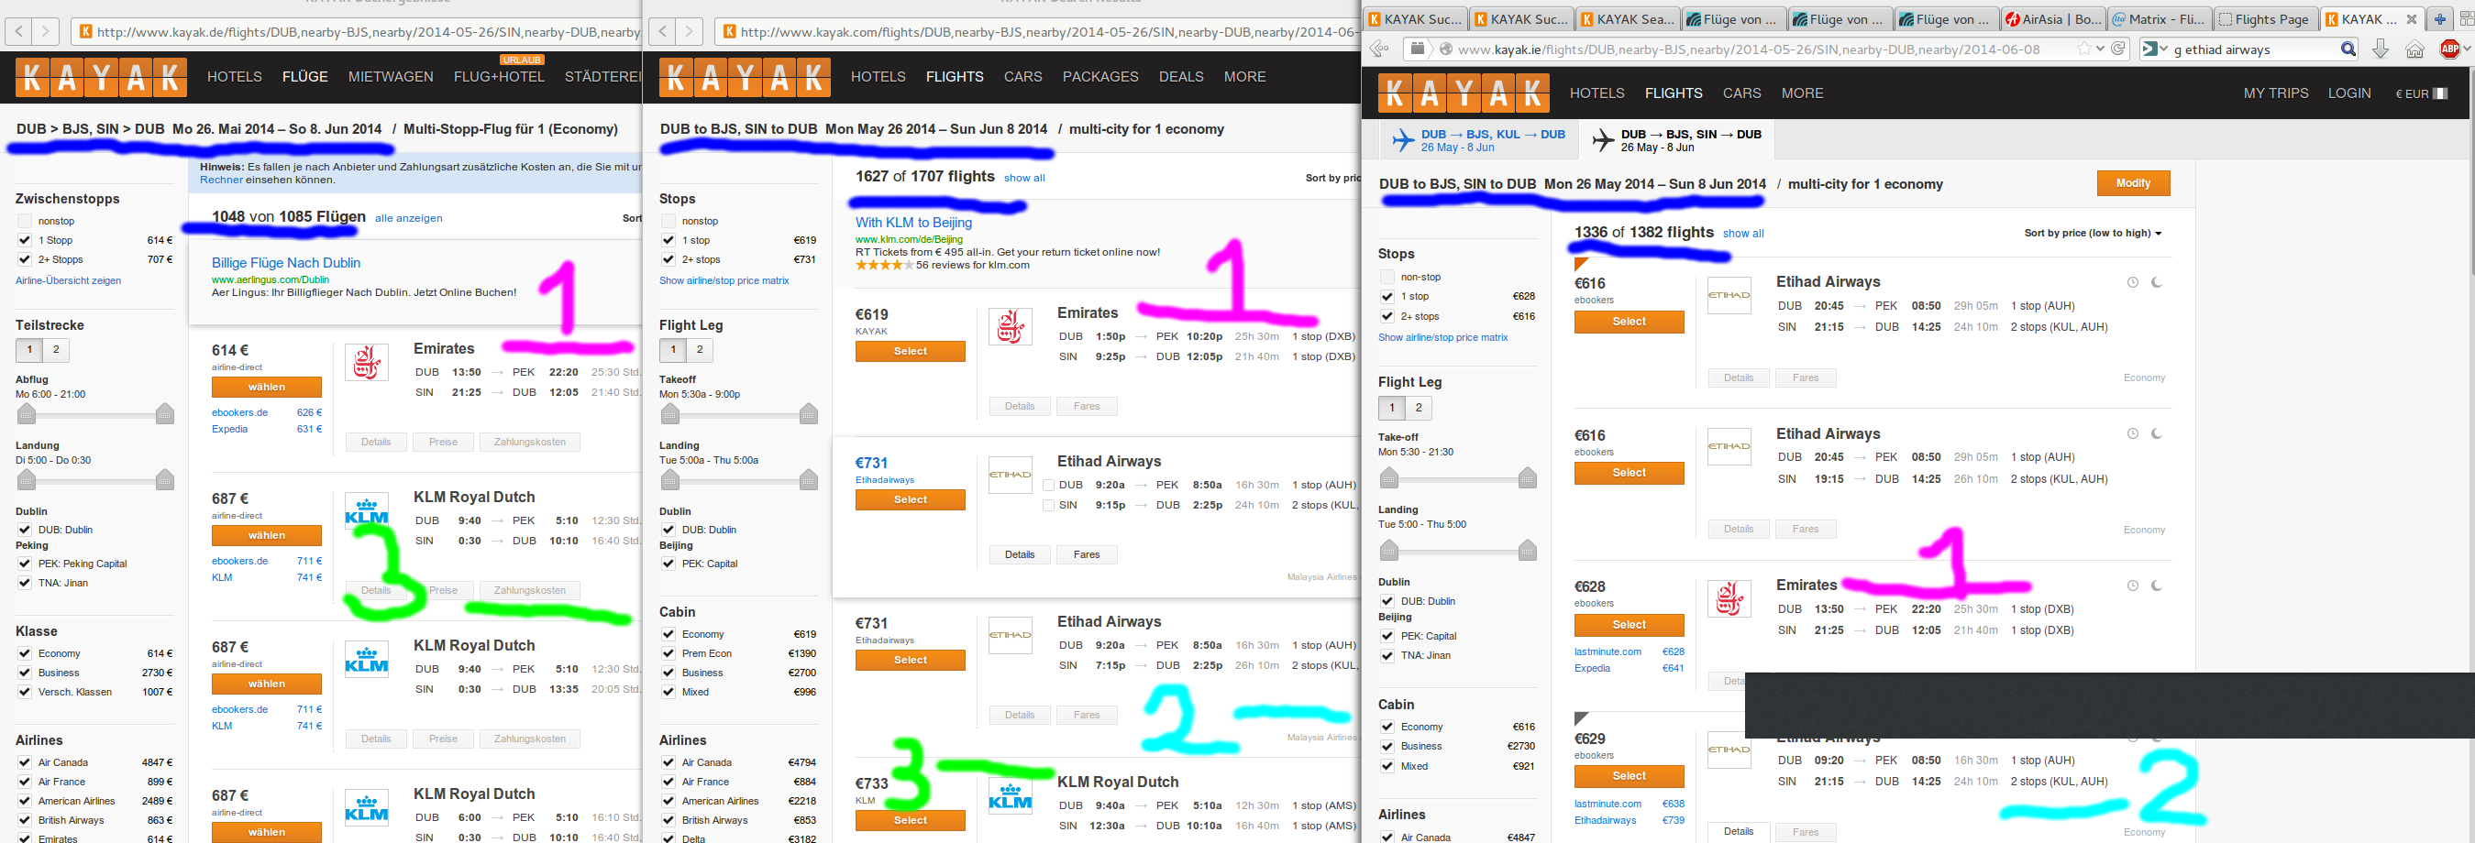Open Details for kayak.com €731 Etihad result
This screenshot has height=843, width=2475.
point(1020,555)
